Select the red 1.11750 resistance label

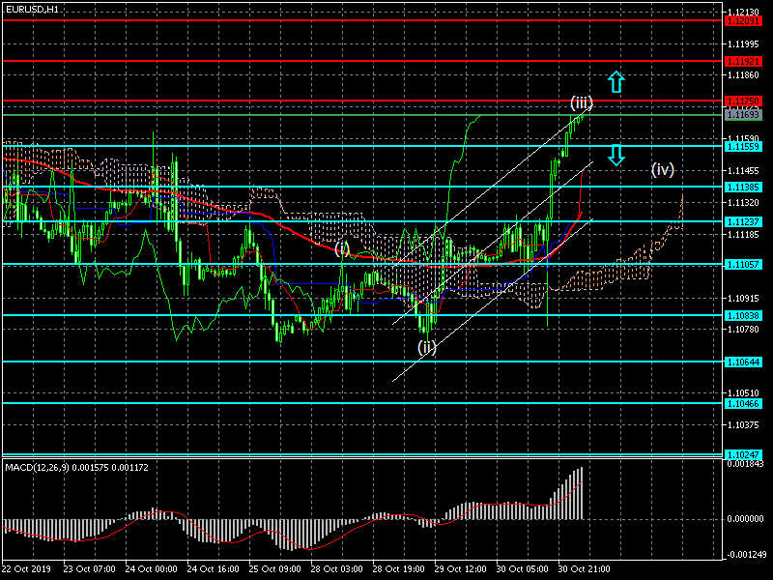click(x=743, y=101)
